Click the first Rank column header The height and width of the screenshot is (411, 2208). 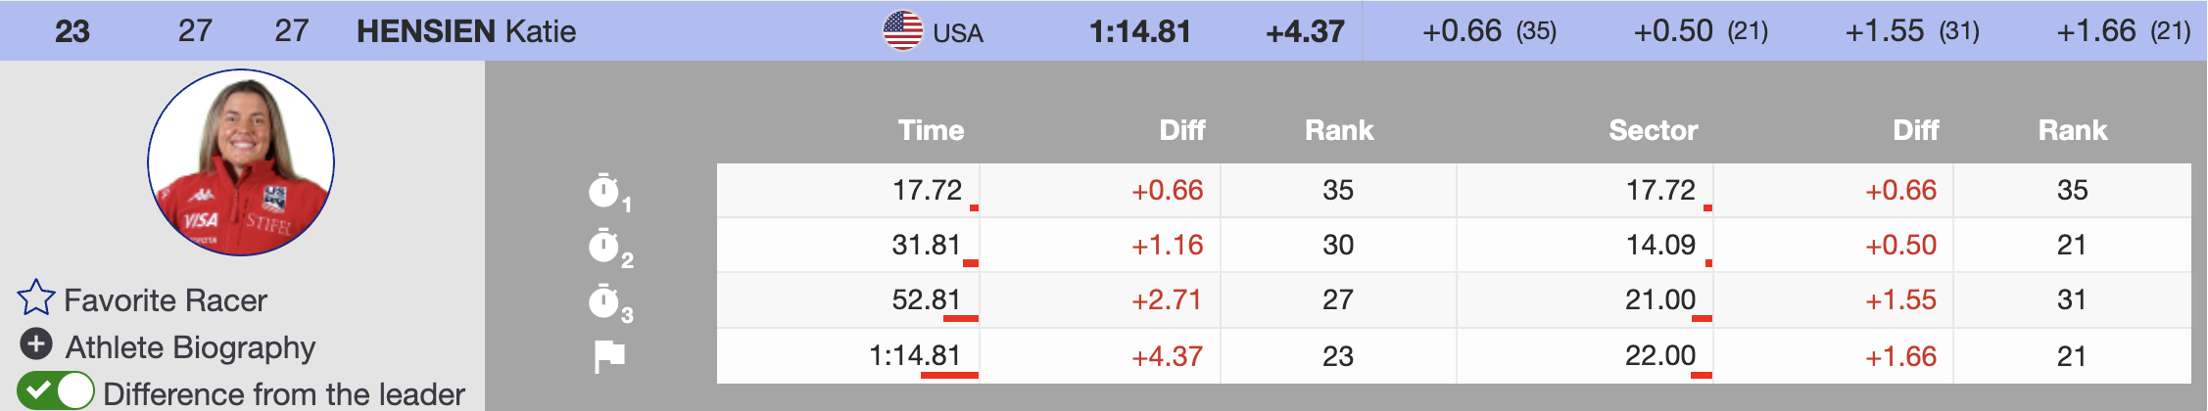[x=1338, y=130]
